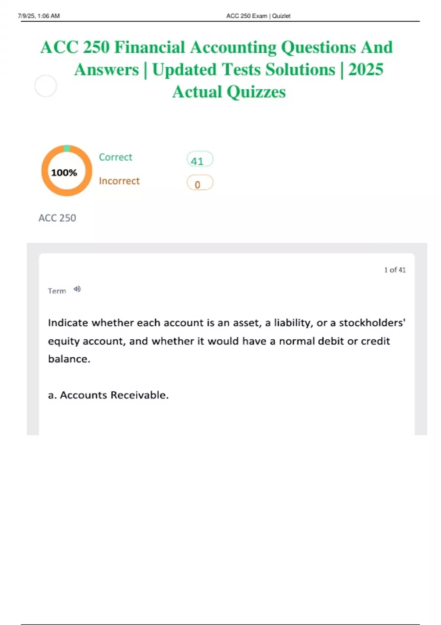The image size is (441, 625).
Task: Click the Actual Quizzes heading line
Action: tap(229, 92)
